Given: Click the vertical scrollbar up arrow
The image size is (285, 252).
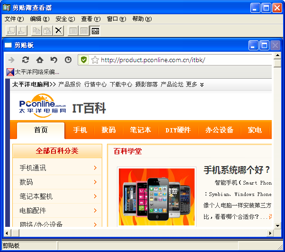Looking at the screenshot, I should pos(277,55).
